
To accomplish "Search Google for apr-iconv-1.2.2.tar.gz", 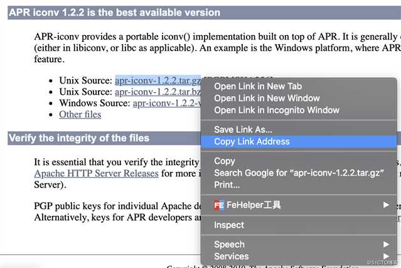I will point(299,173).
